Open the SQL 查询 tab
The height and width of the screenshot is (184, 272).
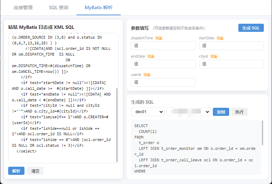click(x=58, y=7)
